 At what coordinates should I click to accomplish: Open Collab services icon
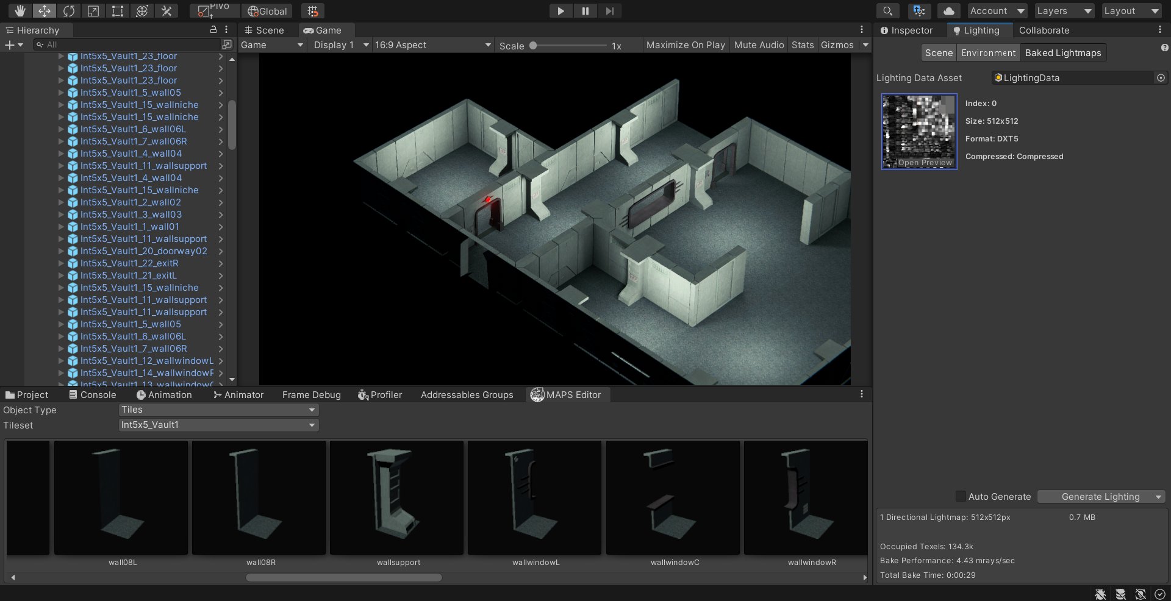click(x=919, y=11)
